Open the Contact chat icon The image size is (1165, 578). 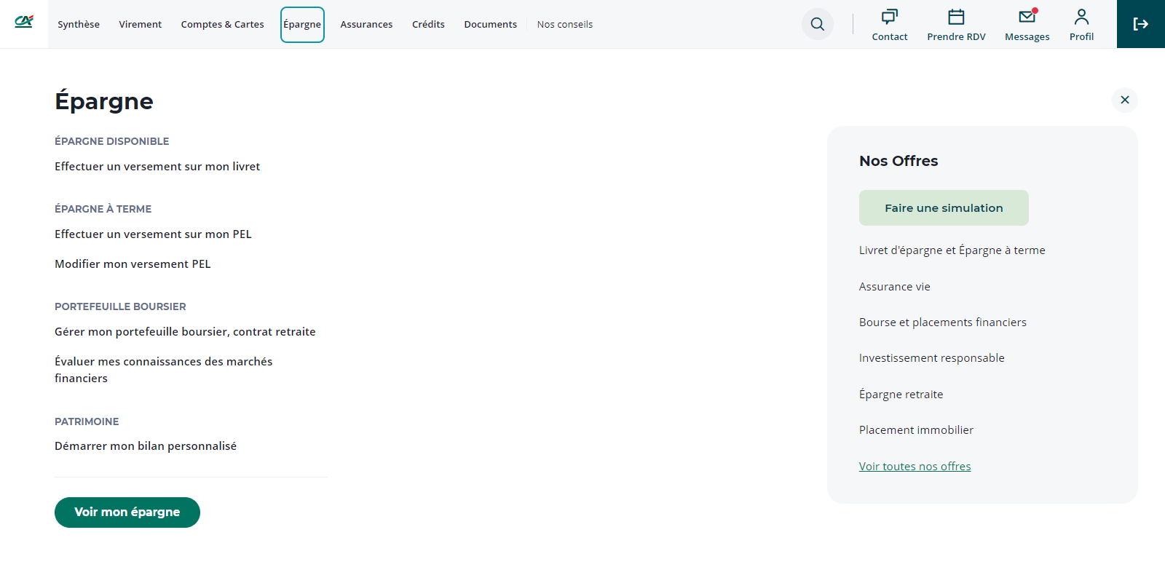[889, 17]
